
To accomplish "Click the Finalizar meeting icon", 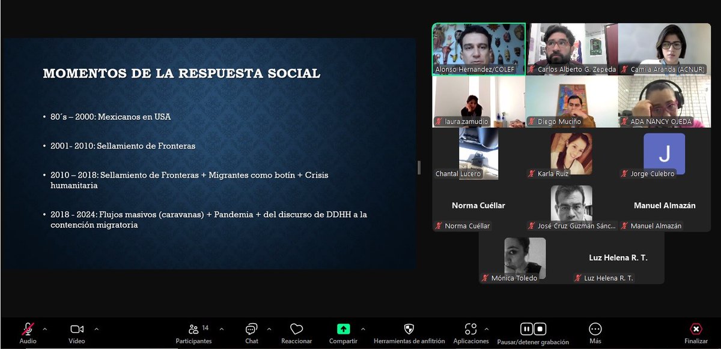I will click(696, 329).
